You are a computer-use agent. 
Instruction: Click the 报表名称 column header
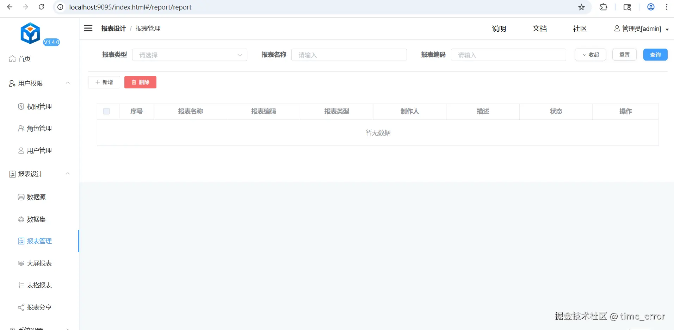[x=191, y=111]
